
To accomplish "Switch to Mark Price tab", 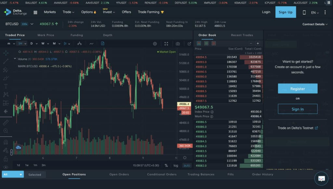I will coord(46,35).
